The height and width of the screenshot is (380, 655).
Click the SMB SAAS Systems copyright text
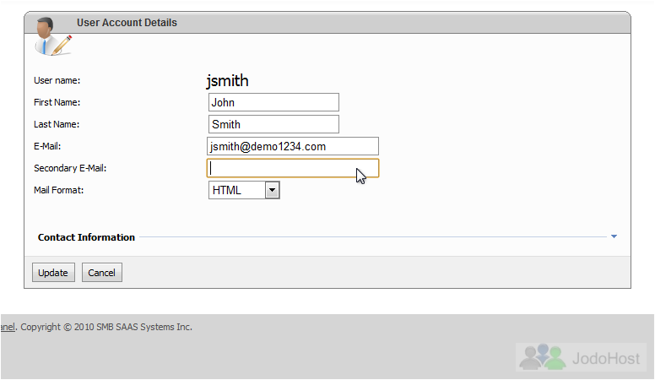[x=106, y=327]
